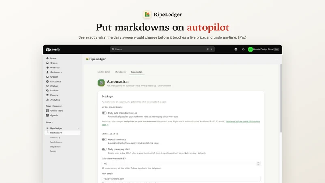The width and height of the screenshot is (325, 183).
Task: Open More in RipeLedger submenu
Action: pos(53,151)
